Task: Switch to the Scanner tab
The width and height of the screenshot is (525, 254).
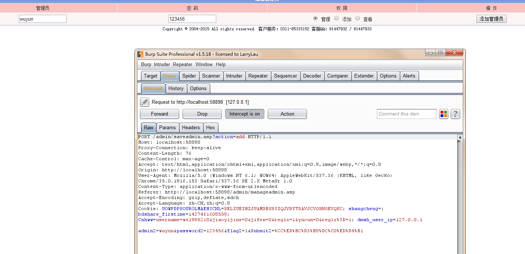Action: (211, 76)
